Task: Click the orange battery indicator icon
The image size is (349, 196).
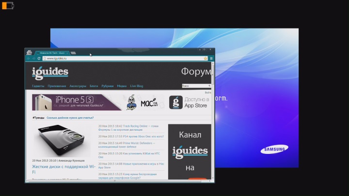Action: pos(8,5)
